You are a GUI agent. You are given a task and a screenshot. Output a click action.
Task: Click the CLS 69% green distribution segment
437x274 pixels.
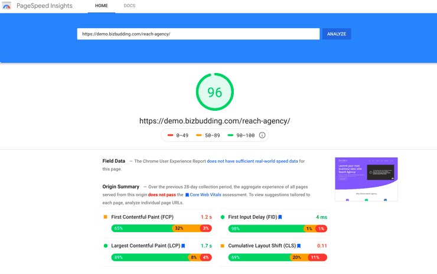259,258
